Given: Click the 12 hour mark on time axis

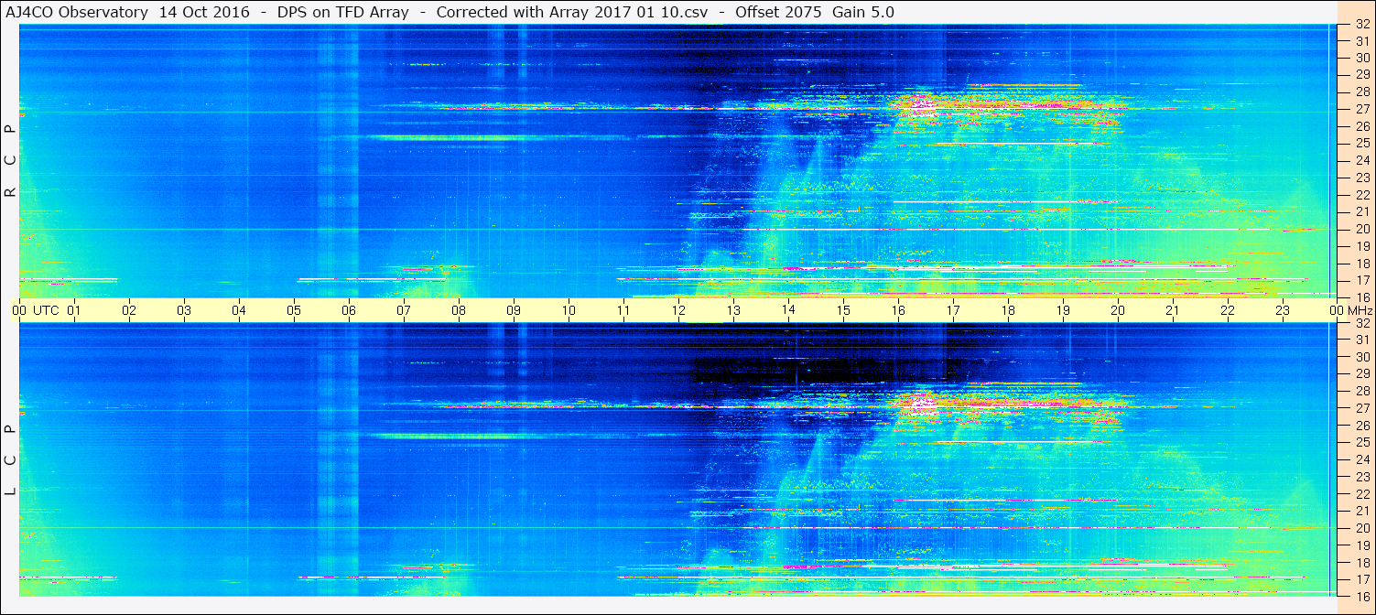Looking at the screenshot, I should pos(678,310).
